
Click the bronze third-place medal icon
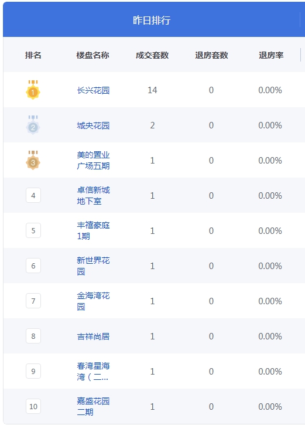[33, 160]
